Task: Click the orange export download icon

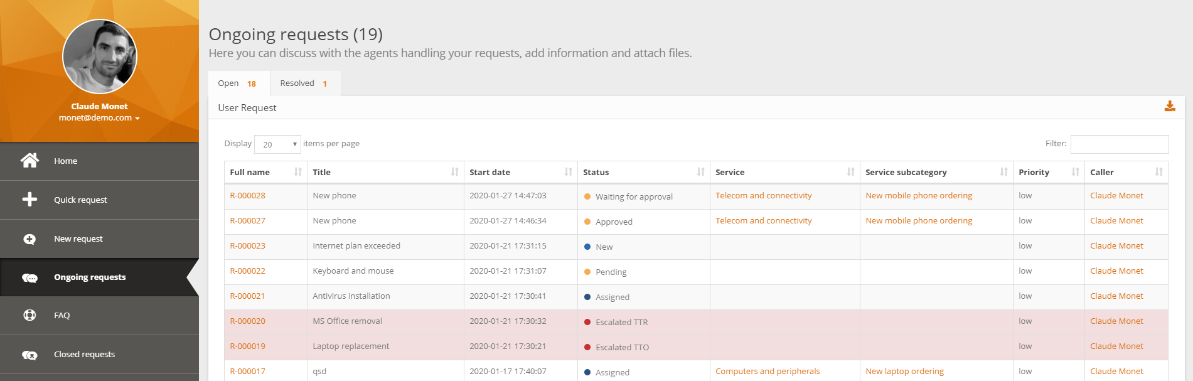Action: (x=1169, y=107)
